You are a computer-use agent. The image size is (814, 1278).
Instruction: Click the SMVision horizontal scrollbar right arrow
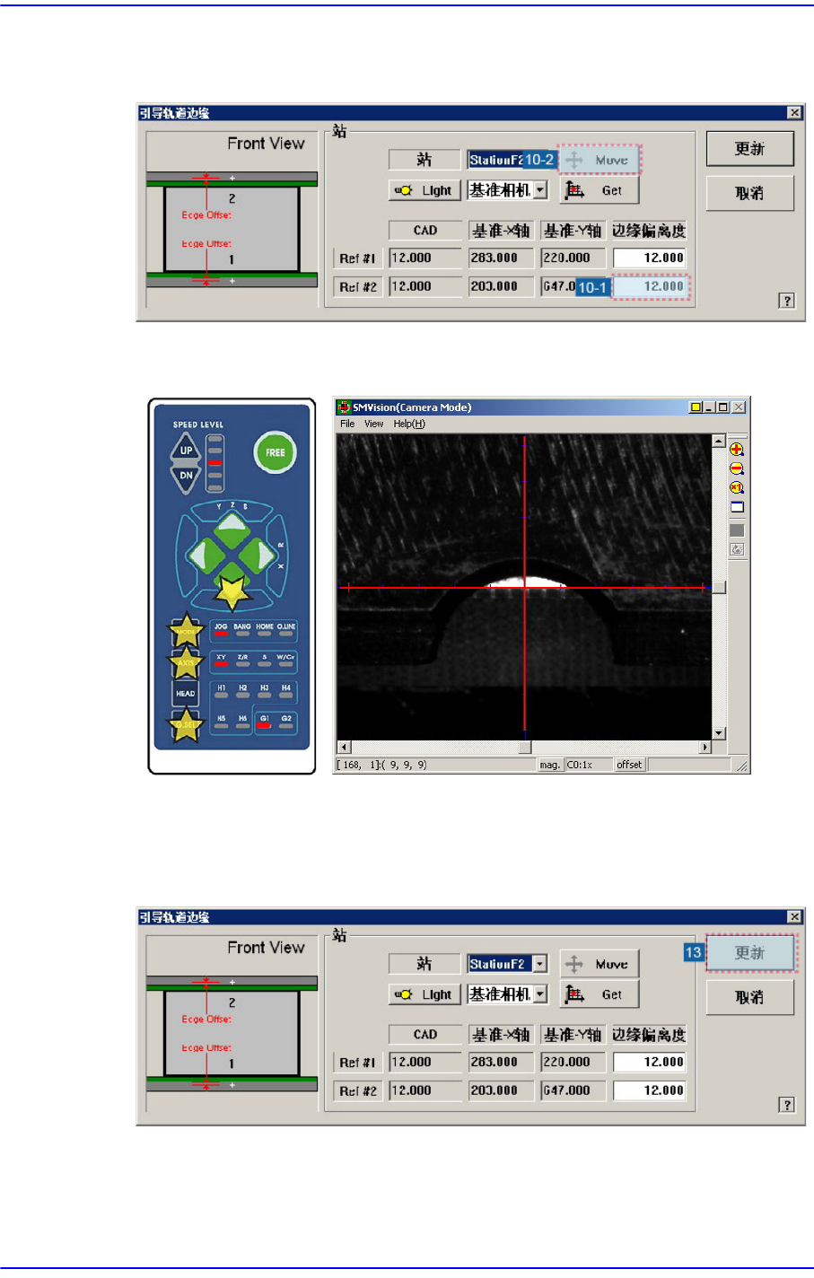[705, 747]
